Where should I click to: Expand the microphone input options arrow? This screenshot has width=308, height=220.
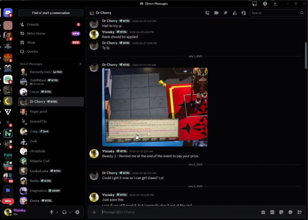pyautogui.click(x=57, y=212)
